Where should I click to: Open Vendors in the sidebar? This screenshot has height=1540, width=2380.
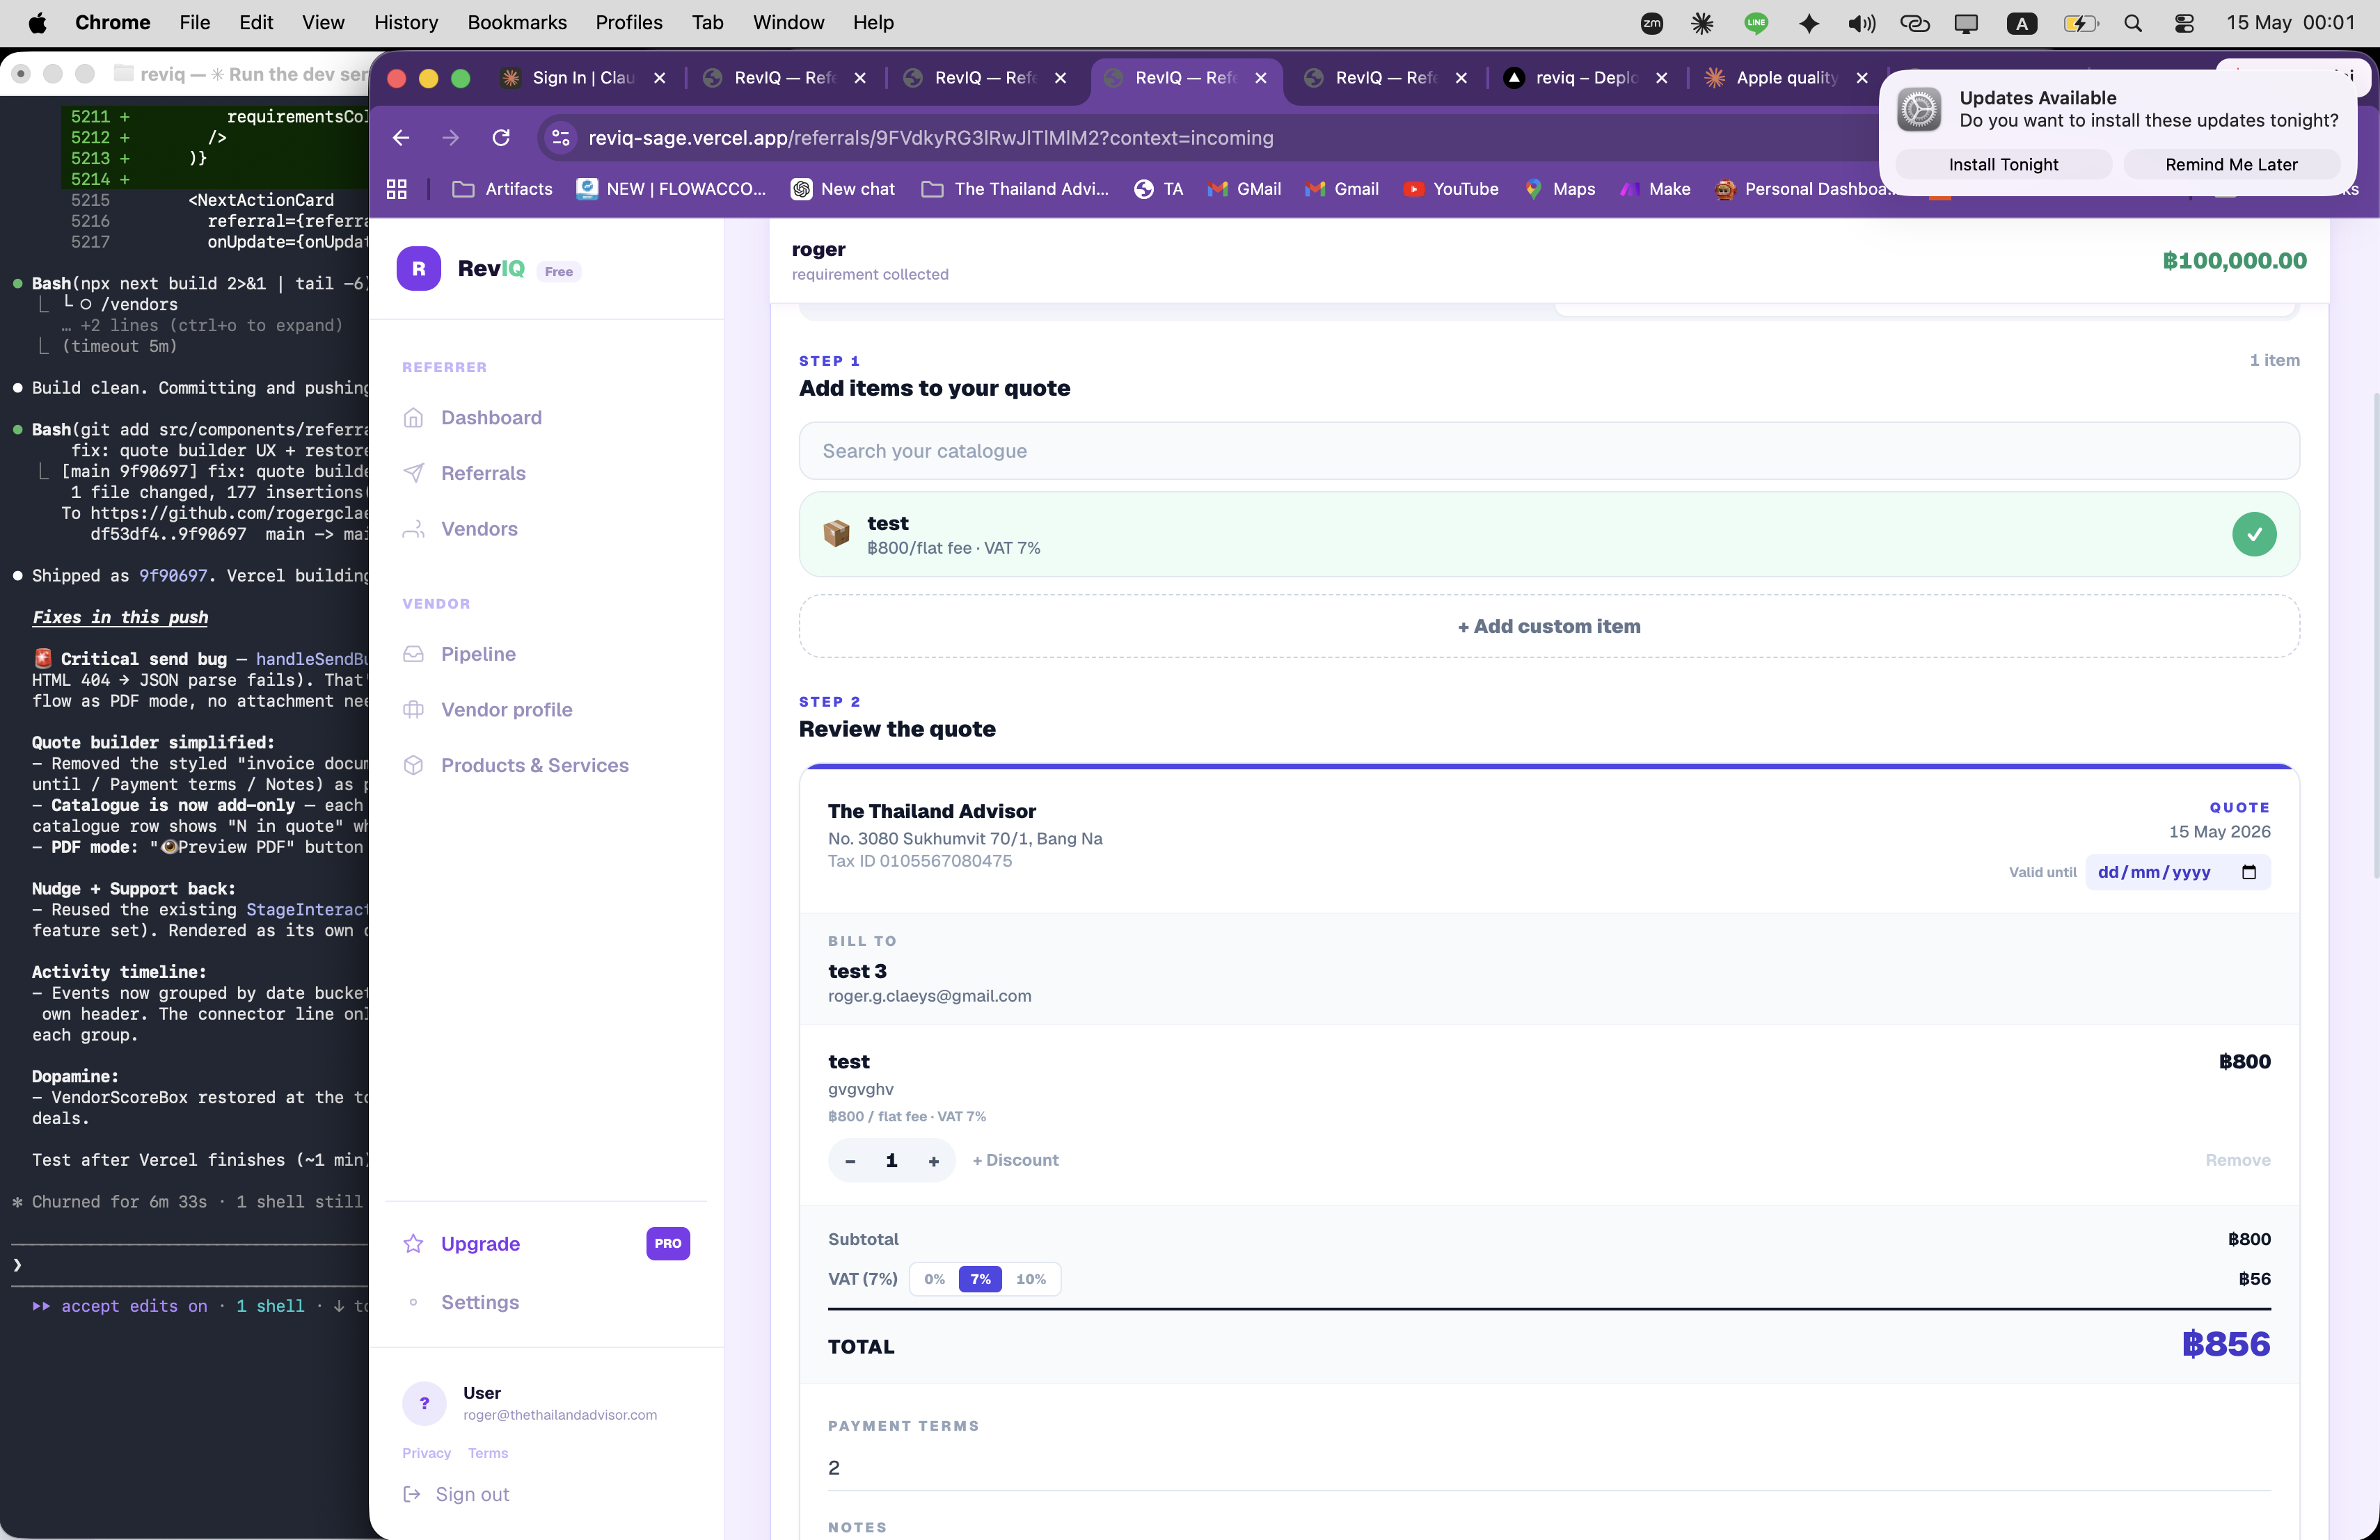pos(479,529)
